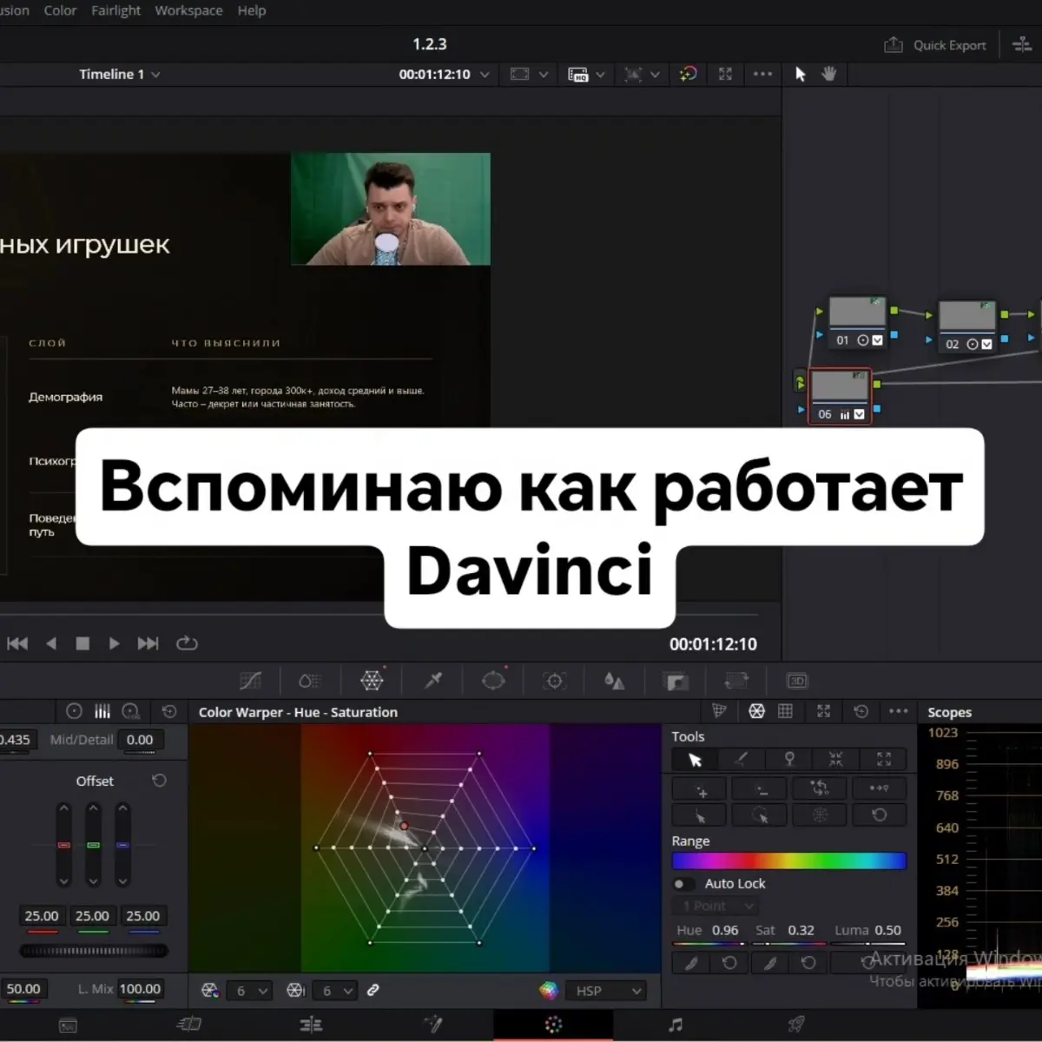Screen dimensions: 1042x1042
Task: Open the viewer options ellipsis menu
Action: tap(762, 75)
